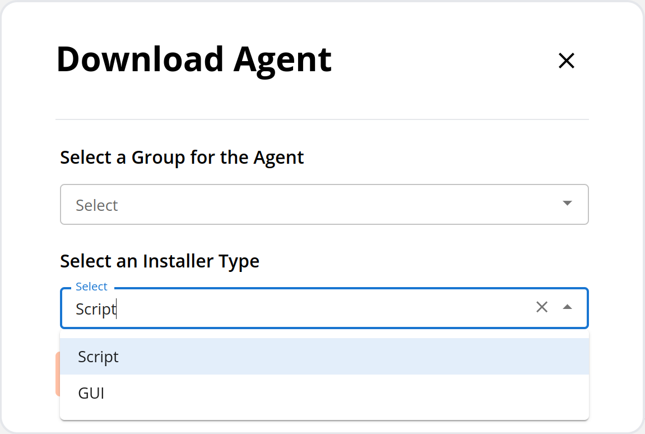Open the group selection caret
645x434 pixels.
567,203
